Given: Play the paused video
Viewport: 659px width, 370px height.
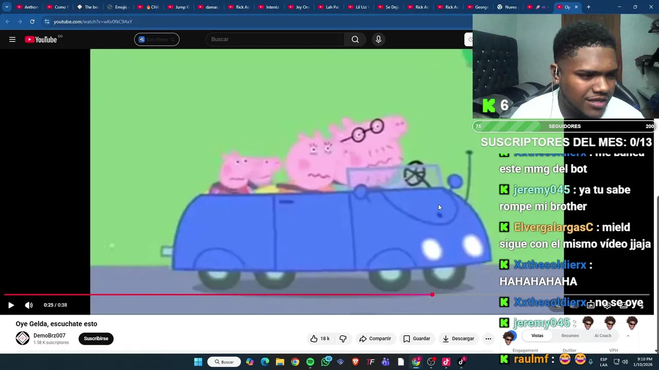Looking at the screenshot, I should [x=11, y=305].
